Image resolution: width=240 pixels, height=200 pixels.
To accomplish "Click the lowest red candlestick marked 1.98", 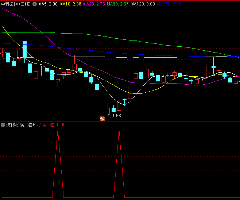I will pyautogui.click(x=108, y=111).
